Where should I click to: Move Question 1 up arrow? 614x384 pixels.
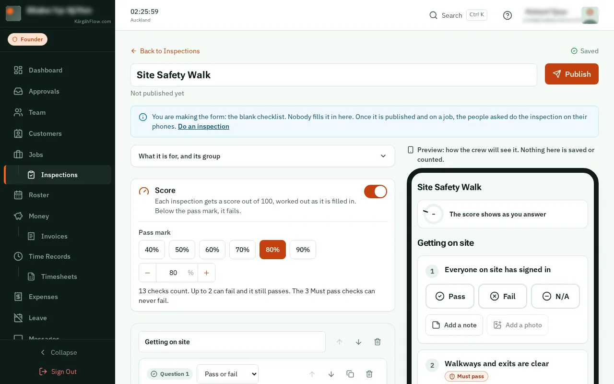(312, 374)
